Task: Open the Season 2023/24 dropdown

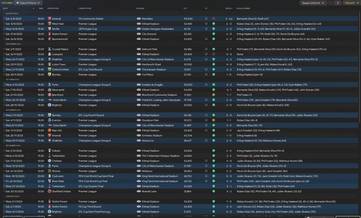Action: pos(313,3)
